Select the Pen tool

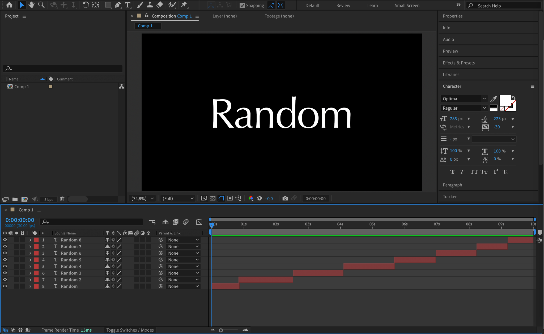pyautogui.click(x=118, y=5)
